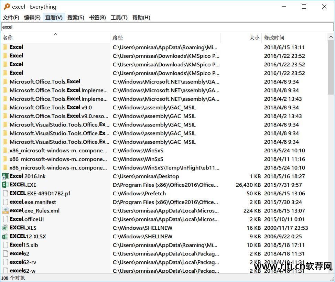Viewport: 335px width, 282px height.
Task: Select Excel.officeUI file name
Action: tap(27, 219)
